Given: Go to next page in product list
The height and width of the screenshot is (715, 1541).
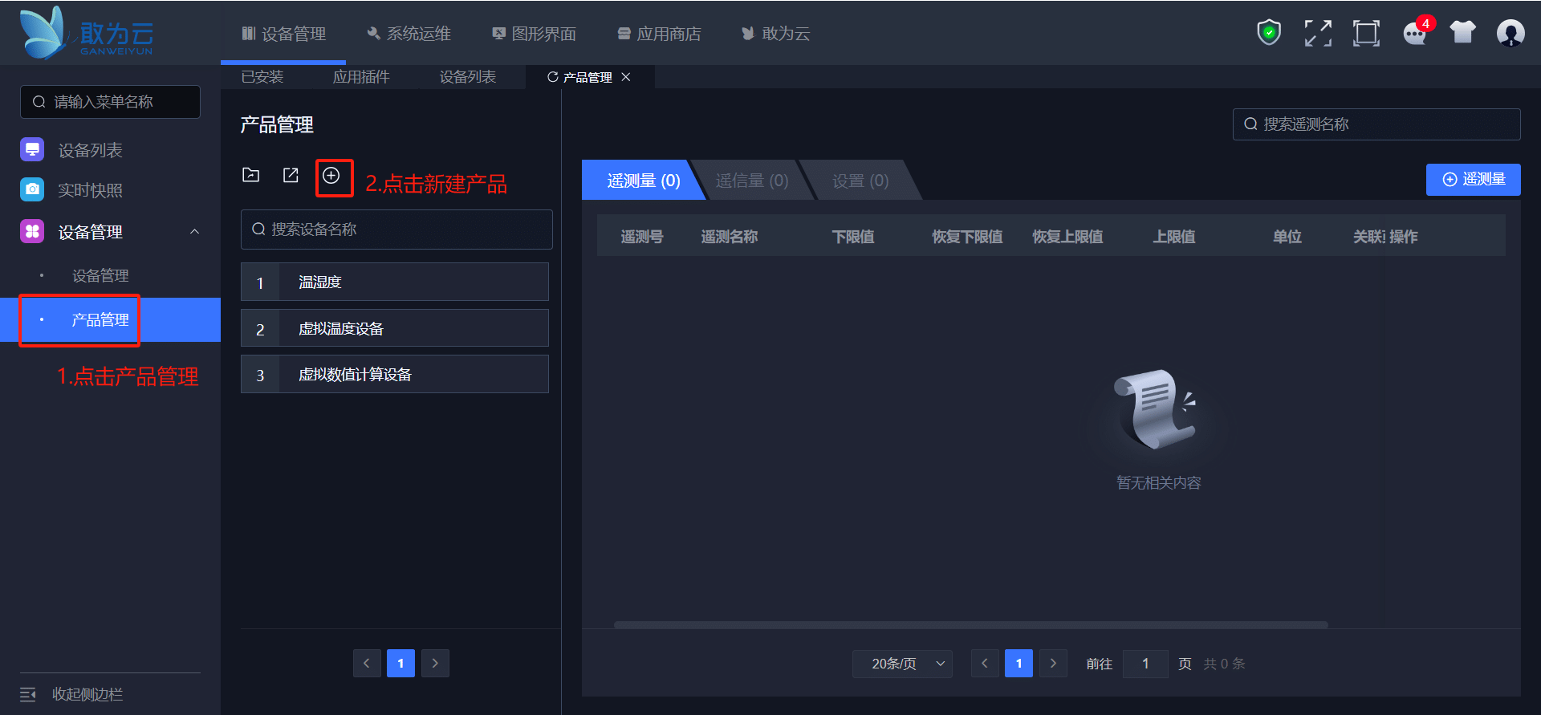Looking at the screenshot, I should click(x=435, y=664).
